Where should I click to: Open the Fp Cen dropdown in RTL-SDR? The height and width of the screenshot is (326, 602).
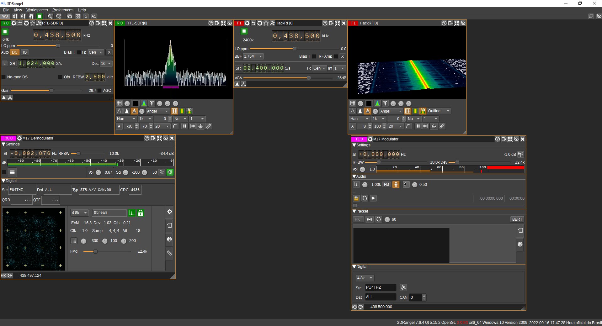[x=96, y=52]
